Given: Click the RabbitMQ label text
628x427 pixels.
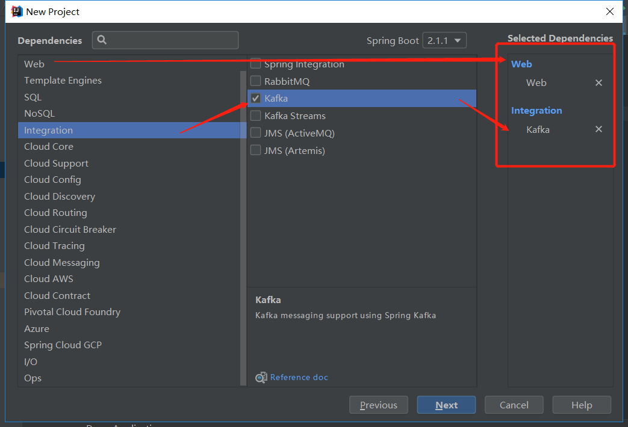Looking at the screenshot, I should pos(287,82).
